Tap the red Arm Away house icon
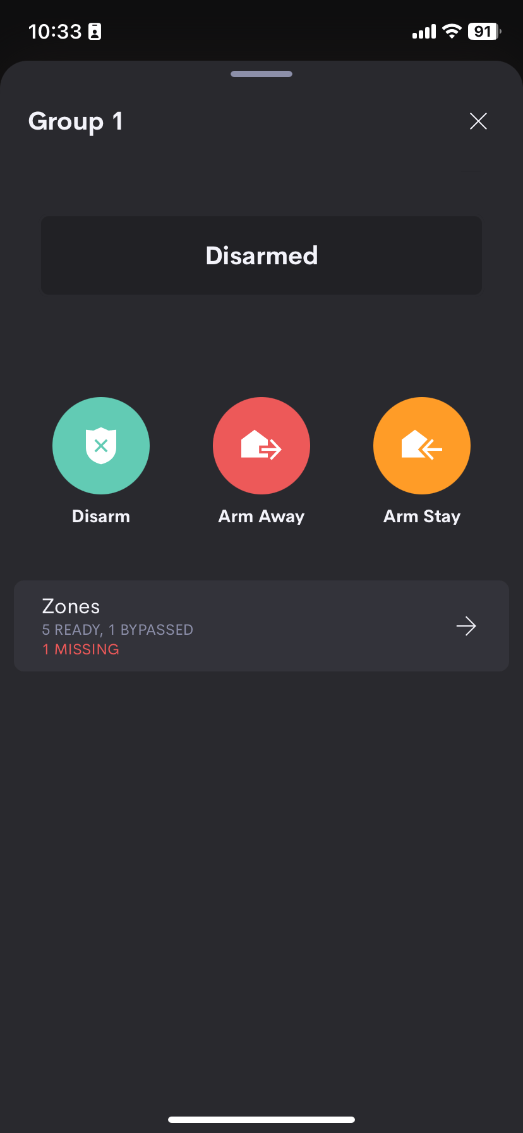523x1133 pixels. pyautogui.click(x=261, y=446)
